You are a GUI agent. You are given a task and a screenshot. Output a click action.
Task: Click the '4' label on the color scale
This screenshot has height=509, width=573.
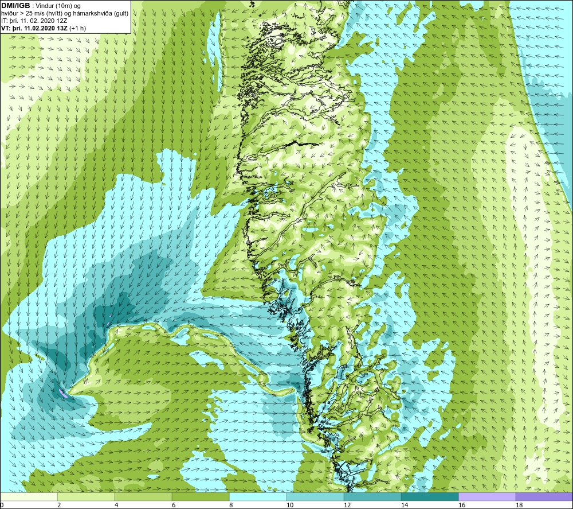point(116,505)
